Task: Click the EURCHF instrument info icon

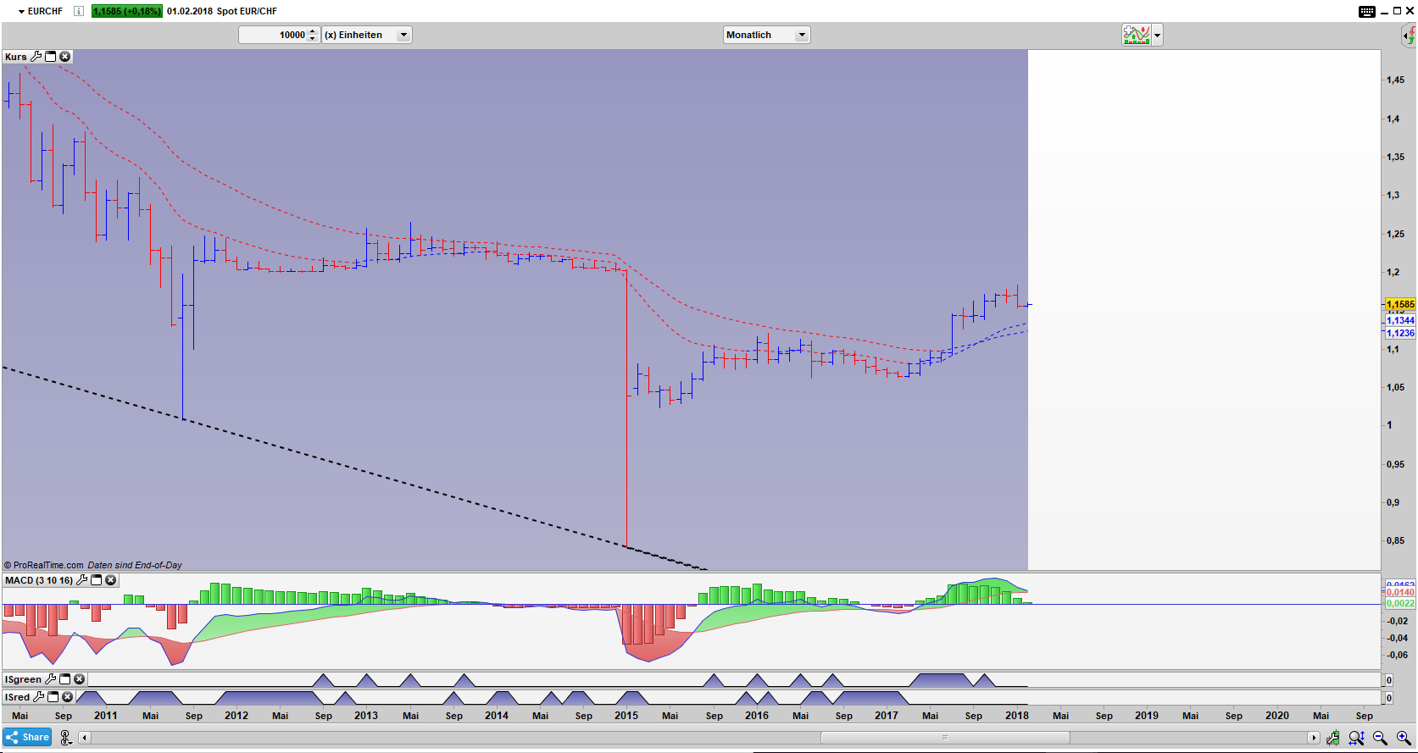Action: point(78,11)
